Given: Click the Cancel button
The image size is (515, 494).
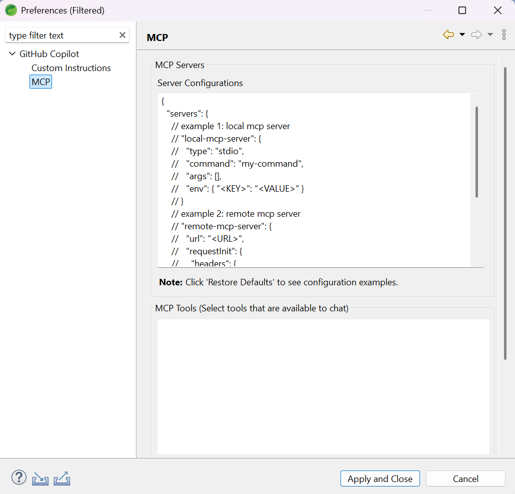Looking at the screenshot, I should (x=465, y=478).
